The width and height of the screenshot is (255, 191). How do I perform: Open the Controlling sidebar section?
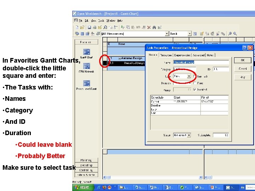(86, 170)
